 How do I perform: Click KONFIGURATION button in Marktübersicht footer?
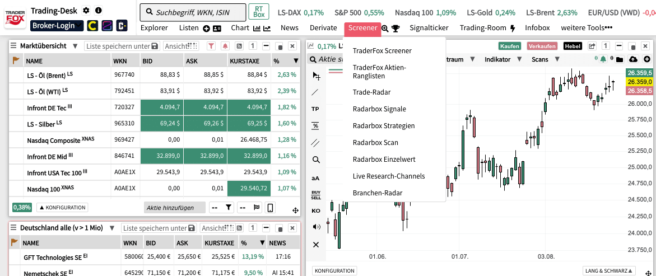tap(62, 207)
